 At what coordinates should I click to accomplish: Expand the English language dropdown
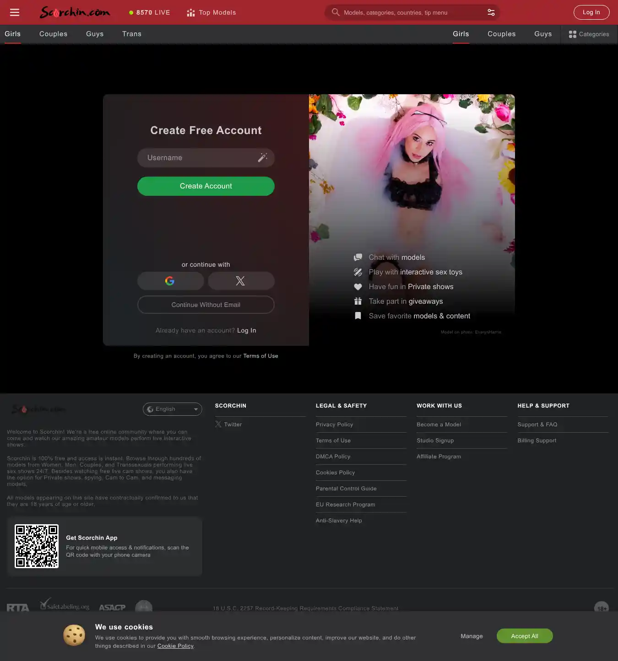click(x=173, y=409)
